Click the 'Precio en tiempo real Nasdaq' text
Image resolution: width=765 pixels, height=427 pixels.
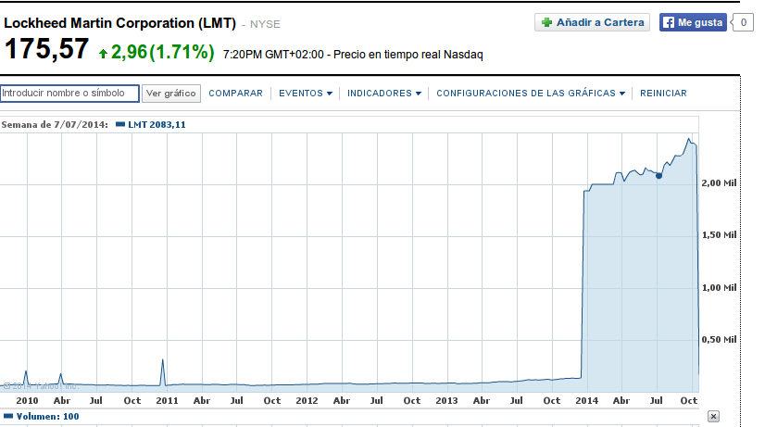pos(408,54)
